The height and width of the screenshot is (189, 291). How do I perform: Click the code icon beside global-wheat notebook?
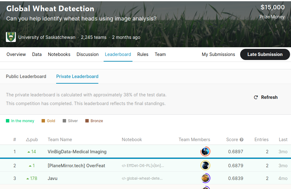click(124, 178)
